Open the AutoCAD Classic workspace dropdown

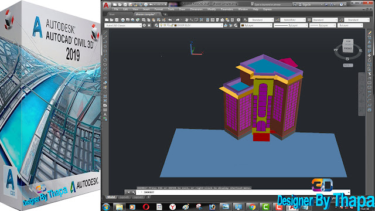point(123,25)
